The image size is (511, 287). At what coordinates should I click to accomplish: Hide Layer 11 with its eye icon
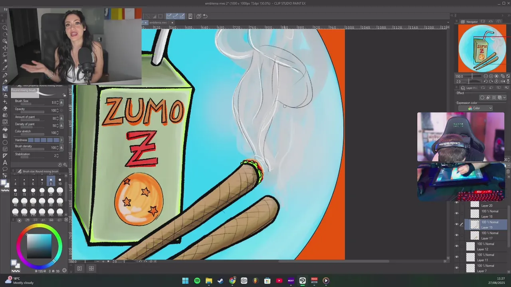(457, 257)
